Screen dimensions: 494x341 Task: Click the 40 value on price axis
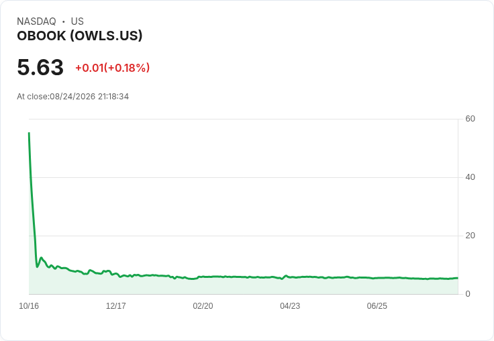click(x=470, y=177)
